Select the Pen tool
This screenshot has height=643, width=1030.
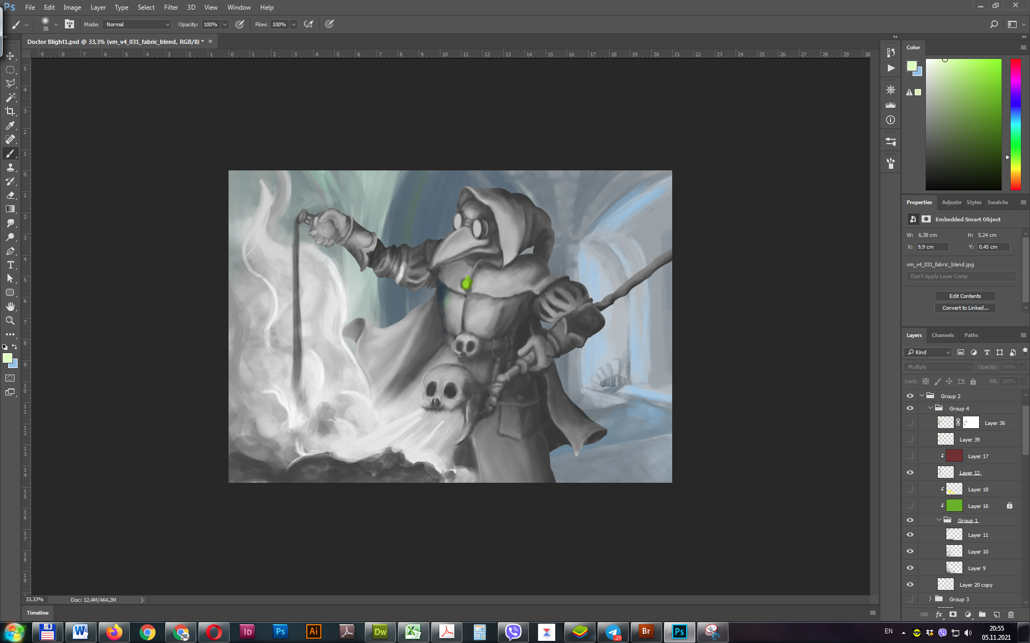(10, 251)
